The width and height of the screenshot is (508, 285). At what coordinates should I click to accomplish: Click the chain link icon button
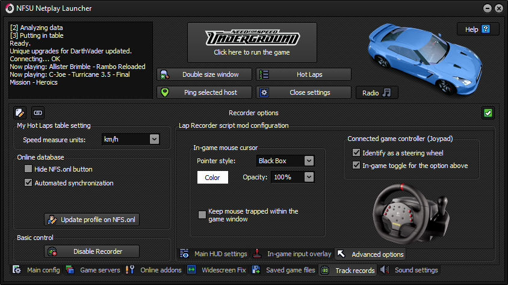coord(38,113)
